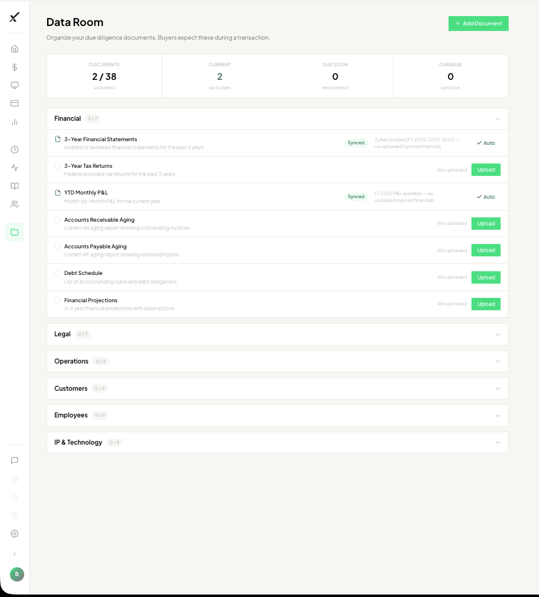Image resolution: width=539 pixels, height=597 pixels.
Task: Open the activity pulse icon
Action: click(x=14, y=168)
